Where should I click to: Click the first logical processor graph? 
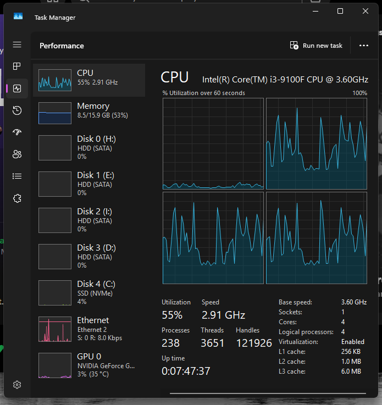[213, 143]
